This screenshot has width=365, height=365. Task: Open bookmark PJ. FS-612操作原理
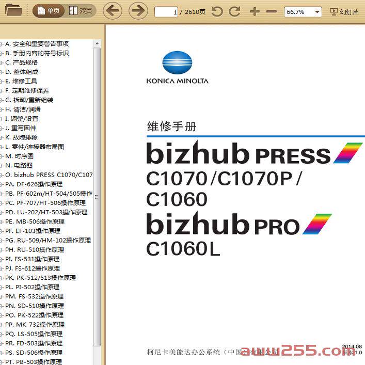[33, 268]
